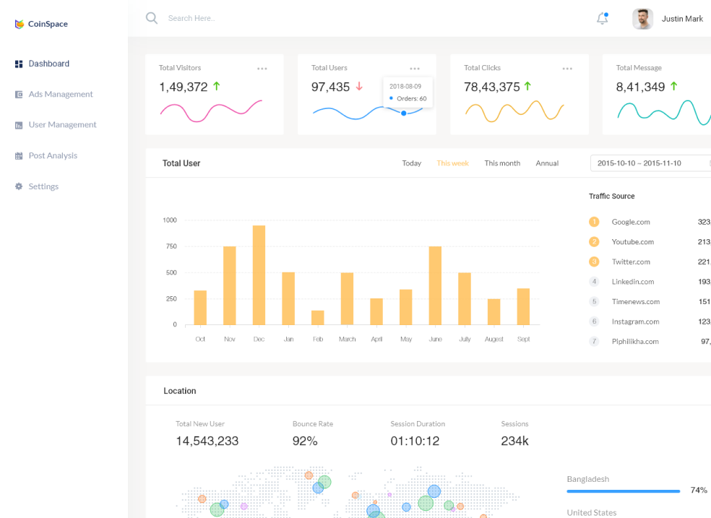The height and width of the screenshot is (518, 711).
Task: Open the date range picker field
Action: [x=651, y=163]
